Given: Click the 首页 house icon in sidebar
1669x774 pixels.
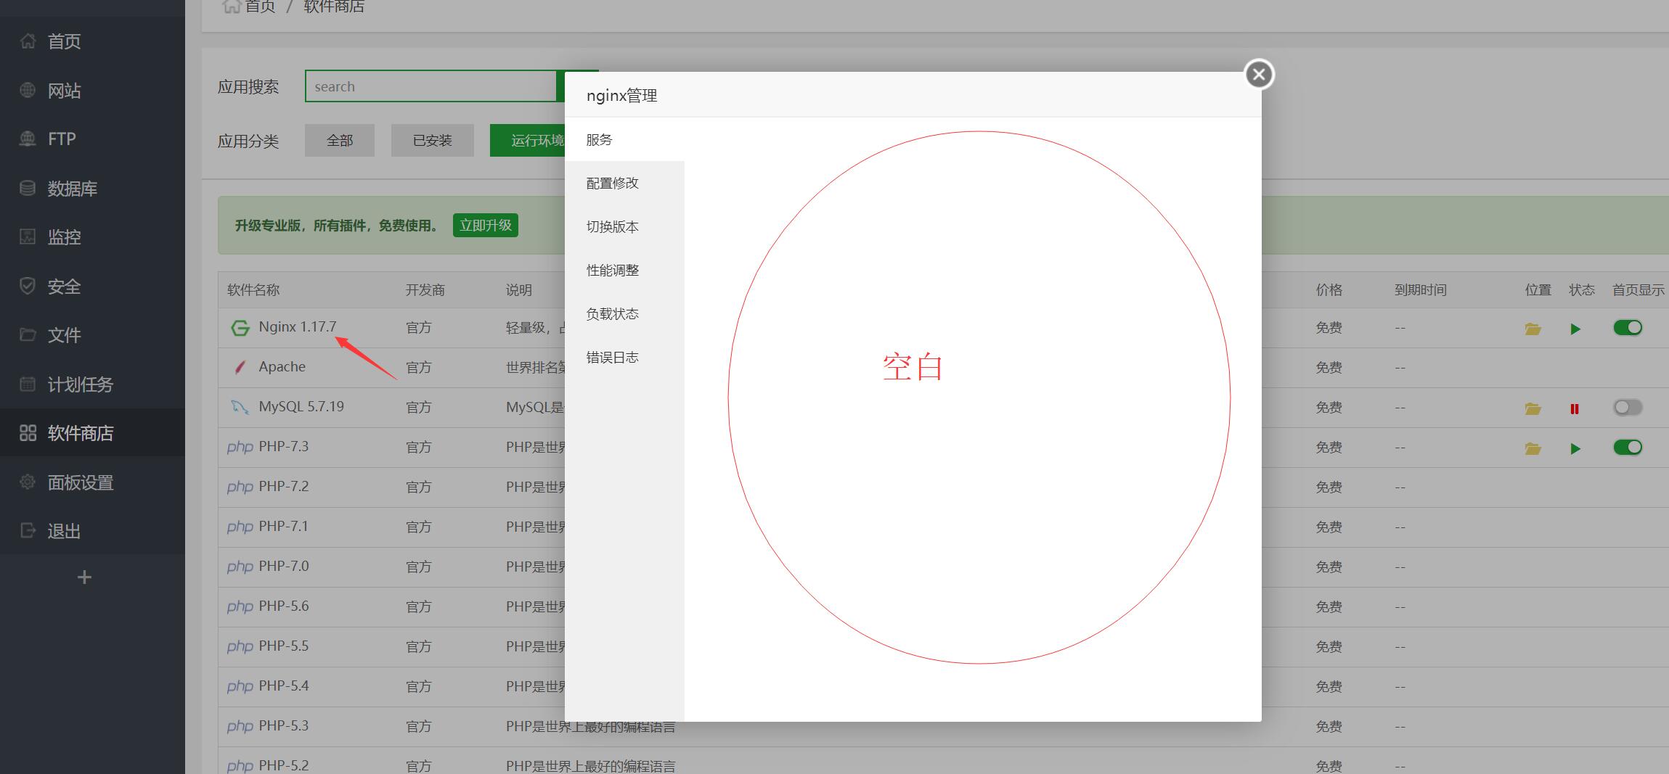Looking at the screenshot, I should point(28,41).
